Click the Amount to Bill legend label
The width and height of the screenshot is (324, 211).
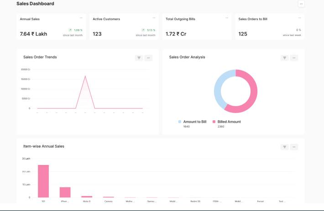pyautogui.click(x=195, y=122)
